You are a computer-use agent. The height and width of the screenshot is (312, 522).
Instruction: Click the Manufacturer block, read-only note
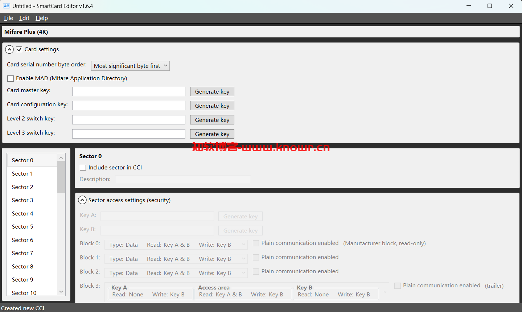[385, 243]
